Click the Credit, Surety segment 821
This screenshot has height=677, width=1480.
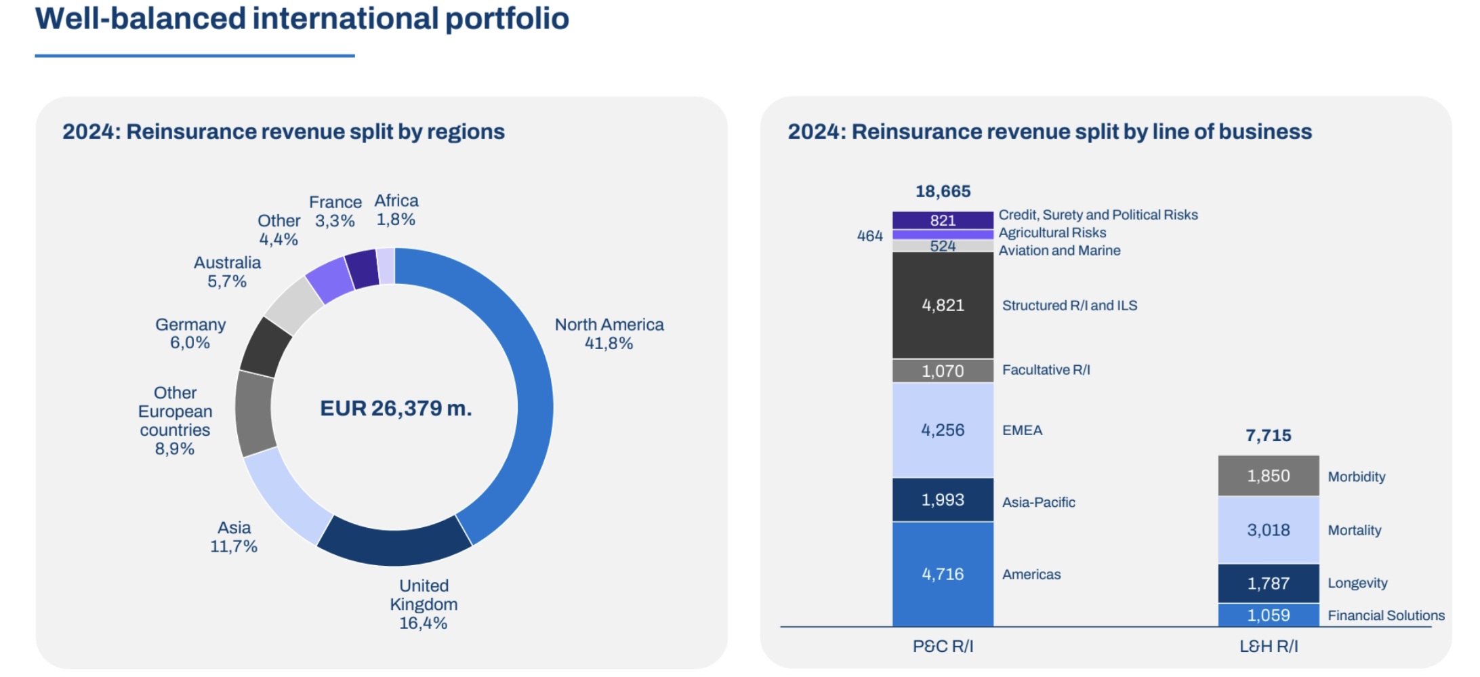(943, 220)
